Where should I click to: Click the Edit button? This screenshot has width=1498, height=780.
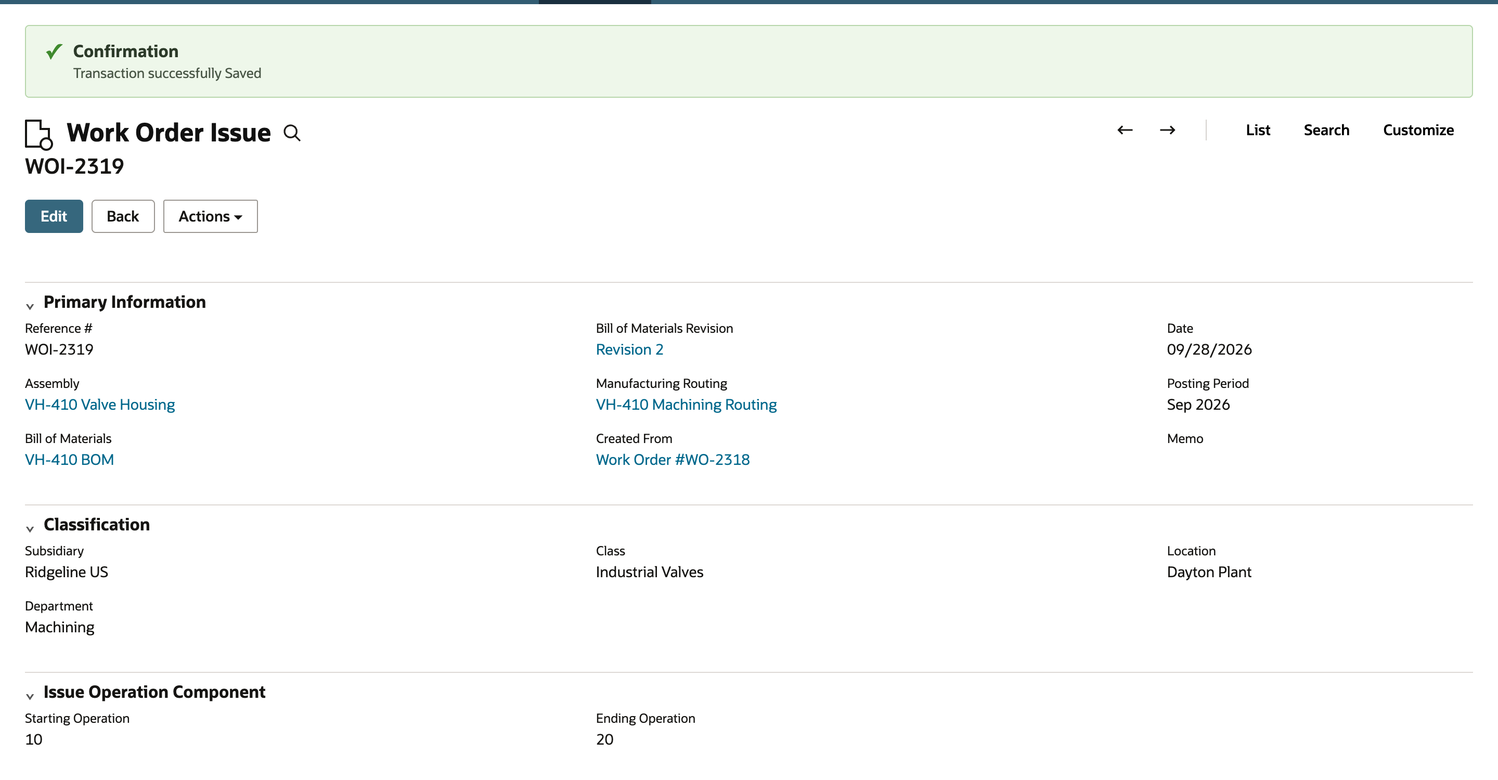[54, 216]
